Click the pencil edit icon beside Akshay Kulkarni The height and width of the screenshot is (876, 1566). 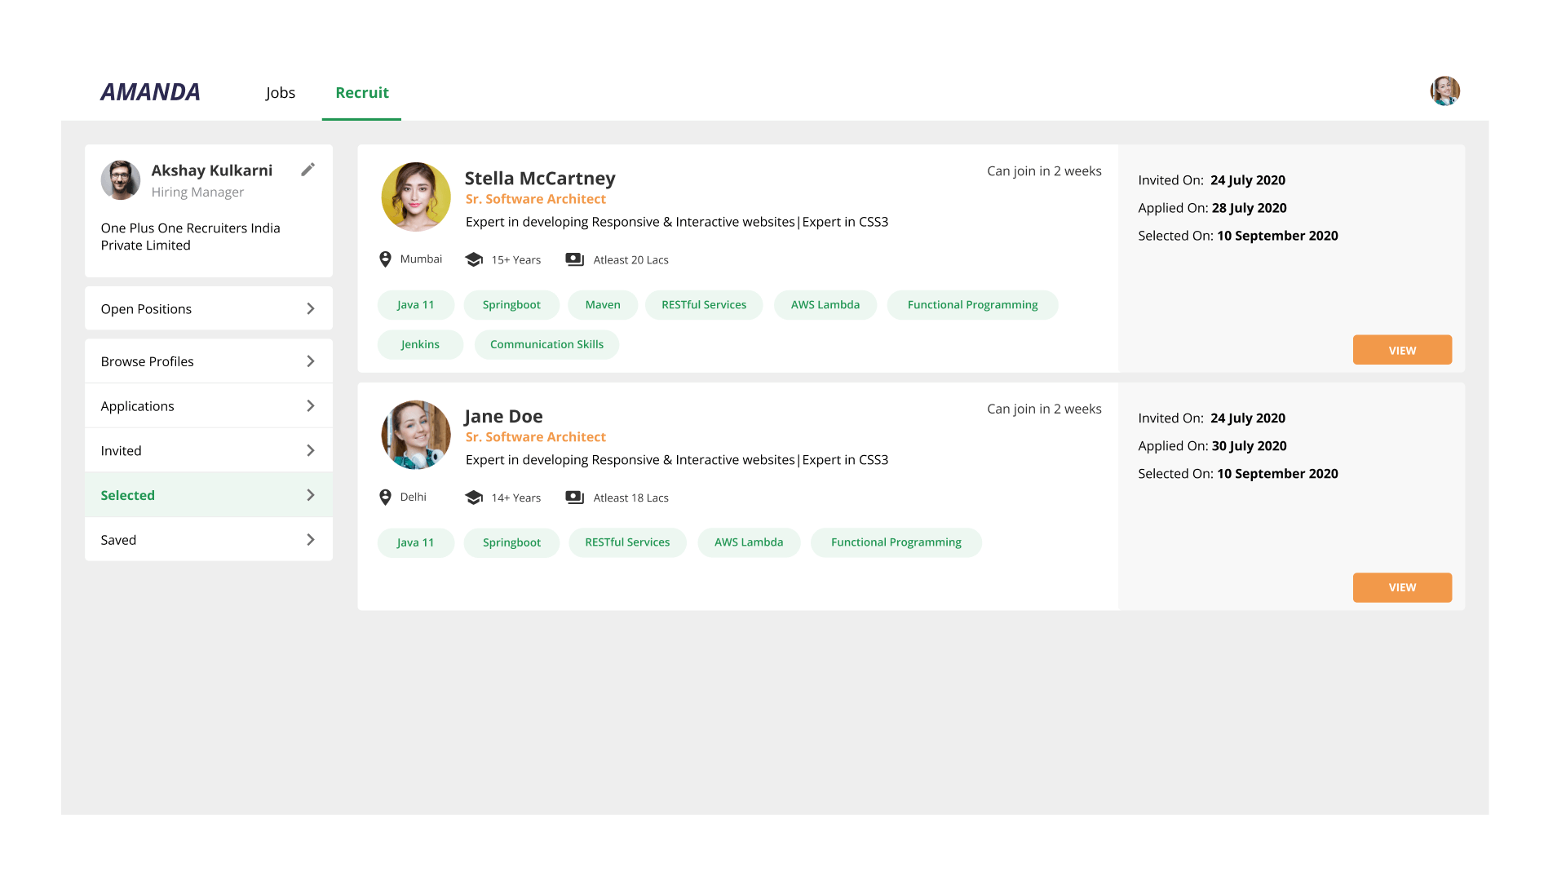pos(307,170)
